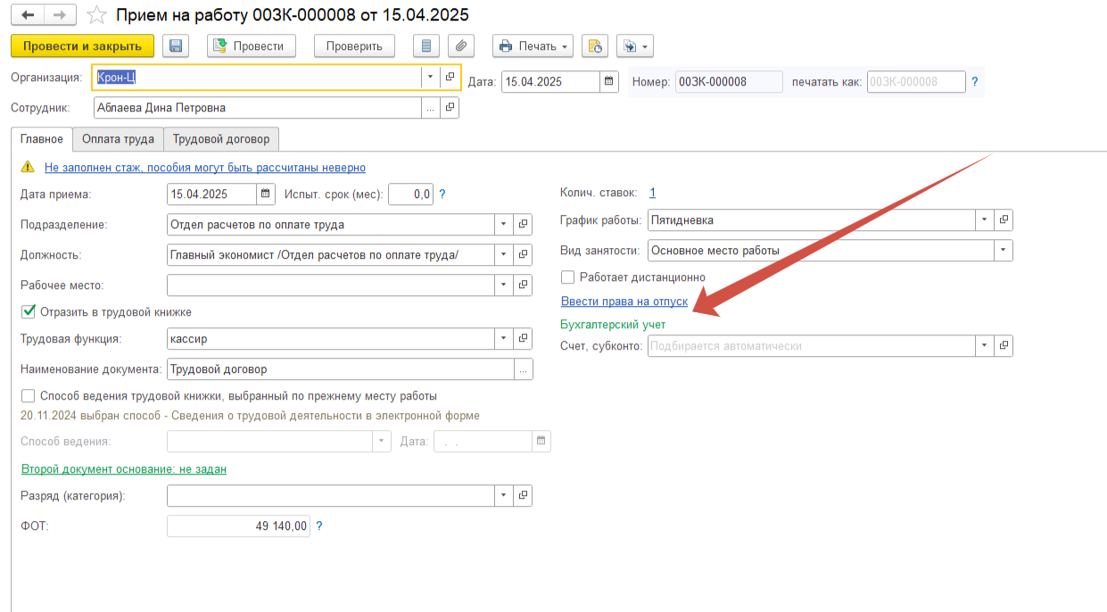Open the Ввести права на отпуск link
Screen dimensions: 1107x612
[x=624, y=302]
